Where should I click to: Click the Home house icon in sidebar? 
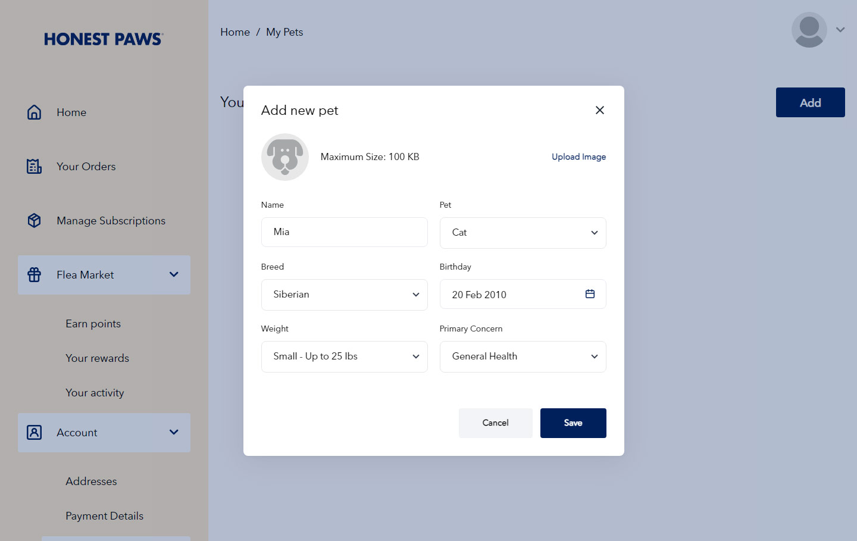pyautogui.click(x=35, y=112)
